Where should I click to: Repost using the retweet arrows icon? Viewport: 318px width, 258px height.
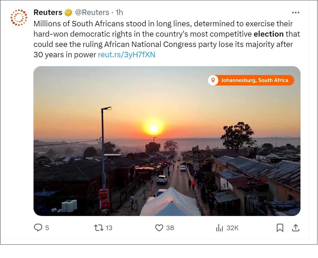coord(98,228)
